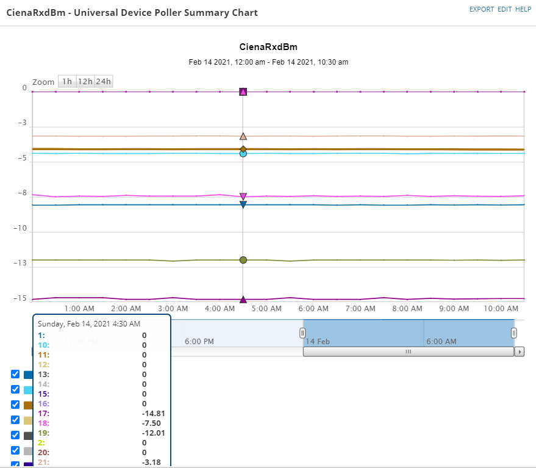
Task: Open the EDIT link
Action: pyautogui.click(x=504, y=9)
